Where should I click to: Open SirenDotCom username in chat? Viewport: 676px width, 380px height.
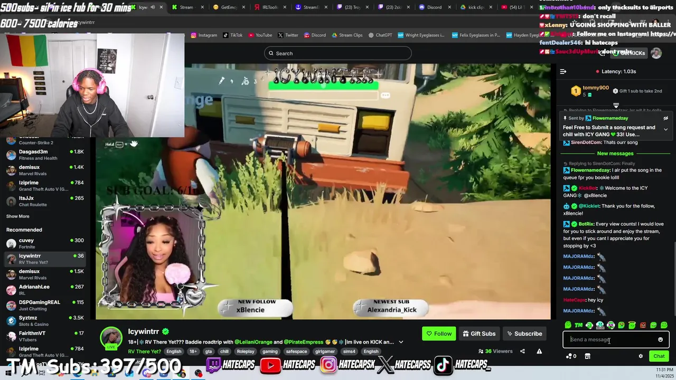(x=586, y=142)
